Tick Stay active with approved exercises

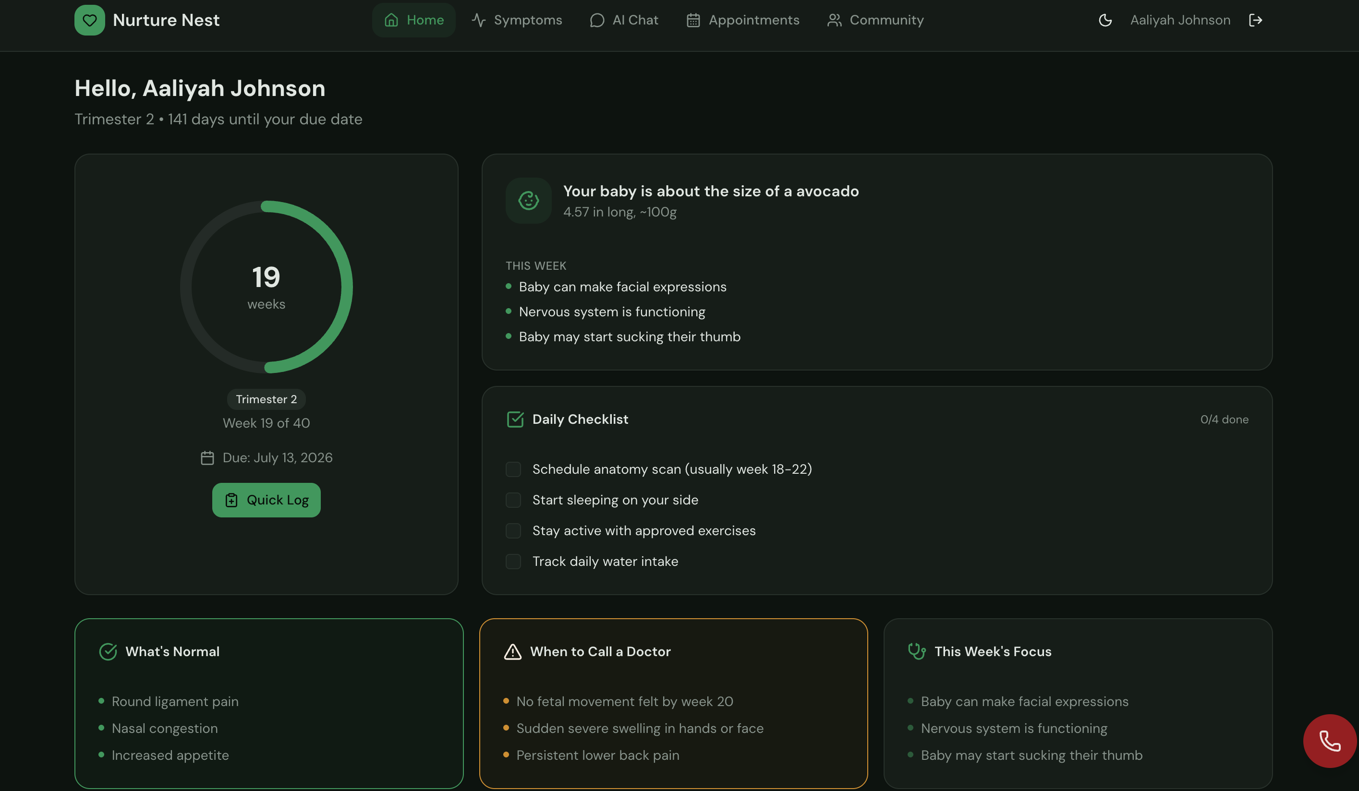pyautogui.click(x=513, y=530)
